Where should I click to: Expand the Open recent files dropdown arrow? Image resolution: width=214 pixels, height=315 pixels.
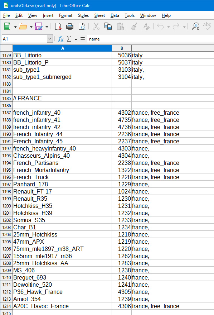tap(31, 27)
